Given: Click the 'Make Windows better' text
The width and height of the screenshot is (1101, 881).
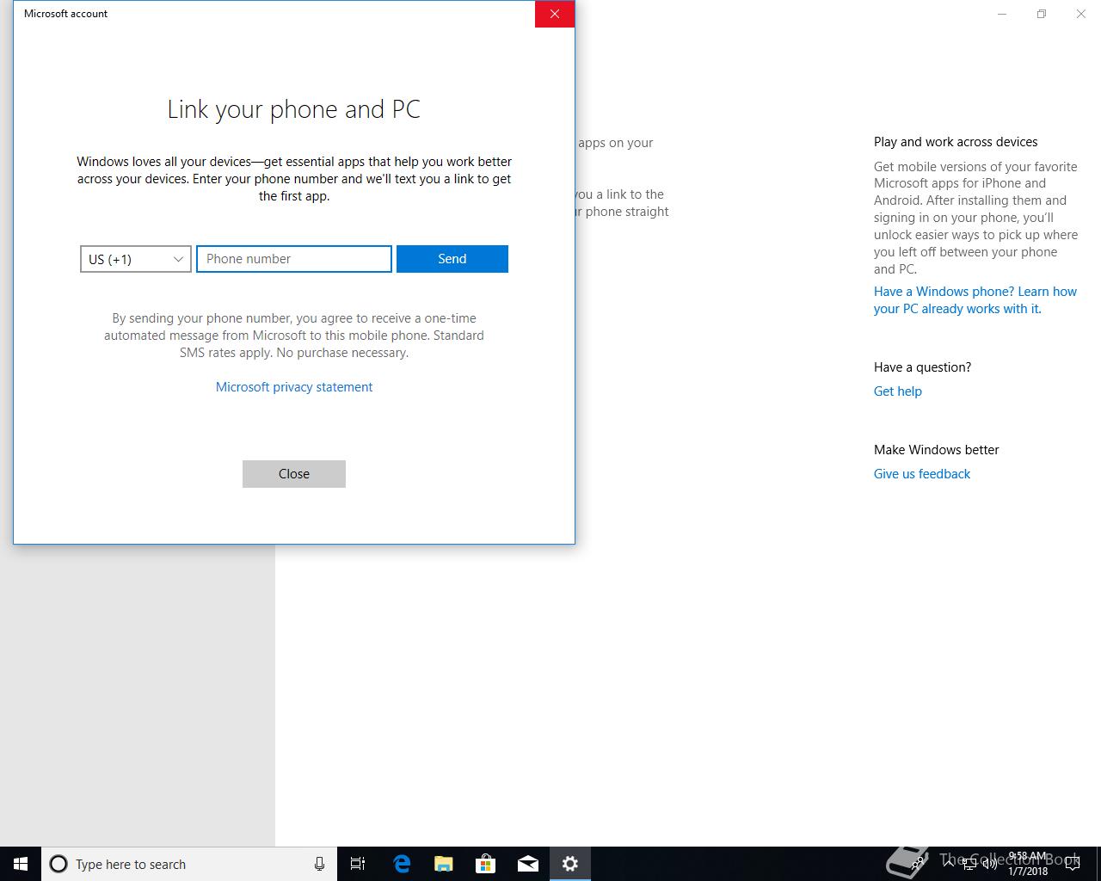Looking at the screenshot, I should pos(936,450).
